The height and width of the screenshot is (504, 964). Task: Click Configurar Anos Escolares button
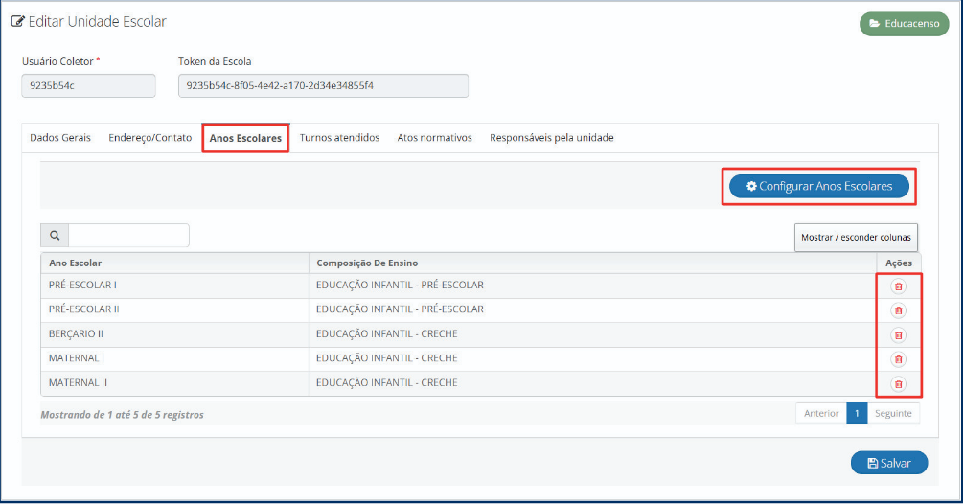(x=819, y=187)
